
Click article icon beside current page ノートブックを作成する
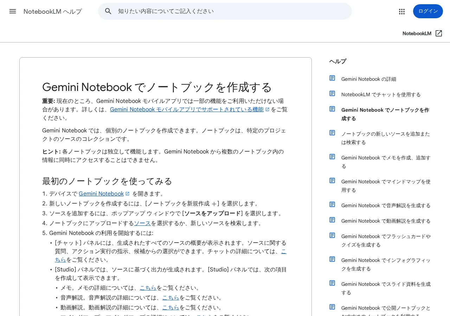332,109
